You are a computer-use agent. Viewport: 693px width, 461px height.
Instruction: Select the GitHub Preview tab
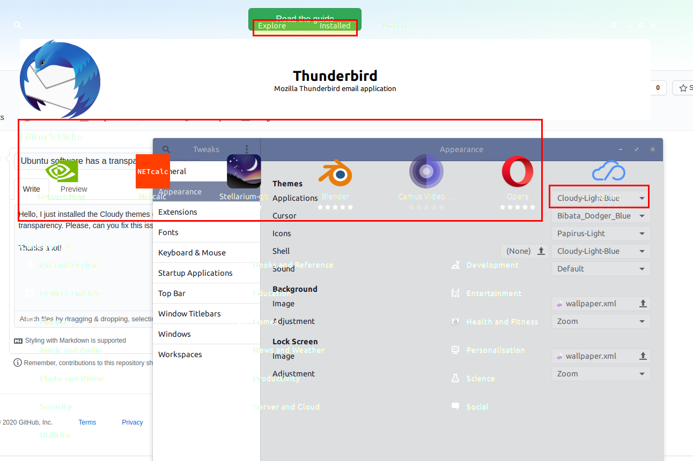coord(74,189)
